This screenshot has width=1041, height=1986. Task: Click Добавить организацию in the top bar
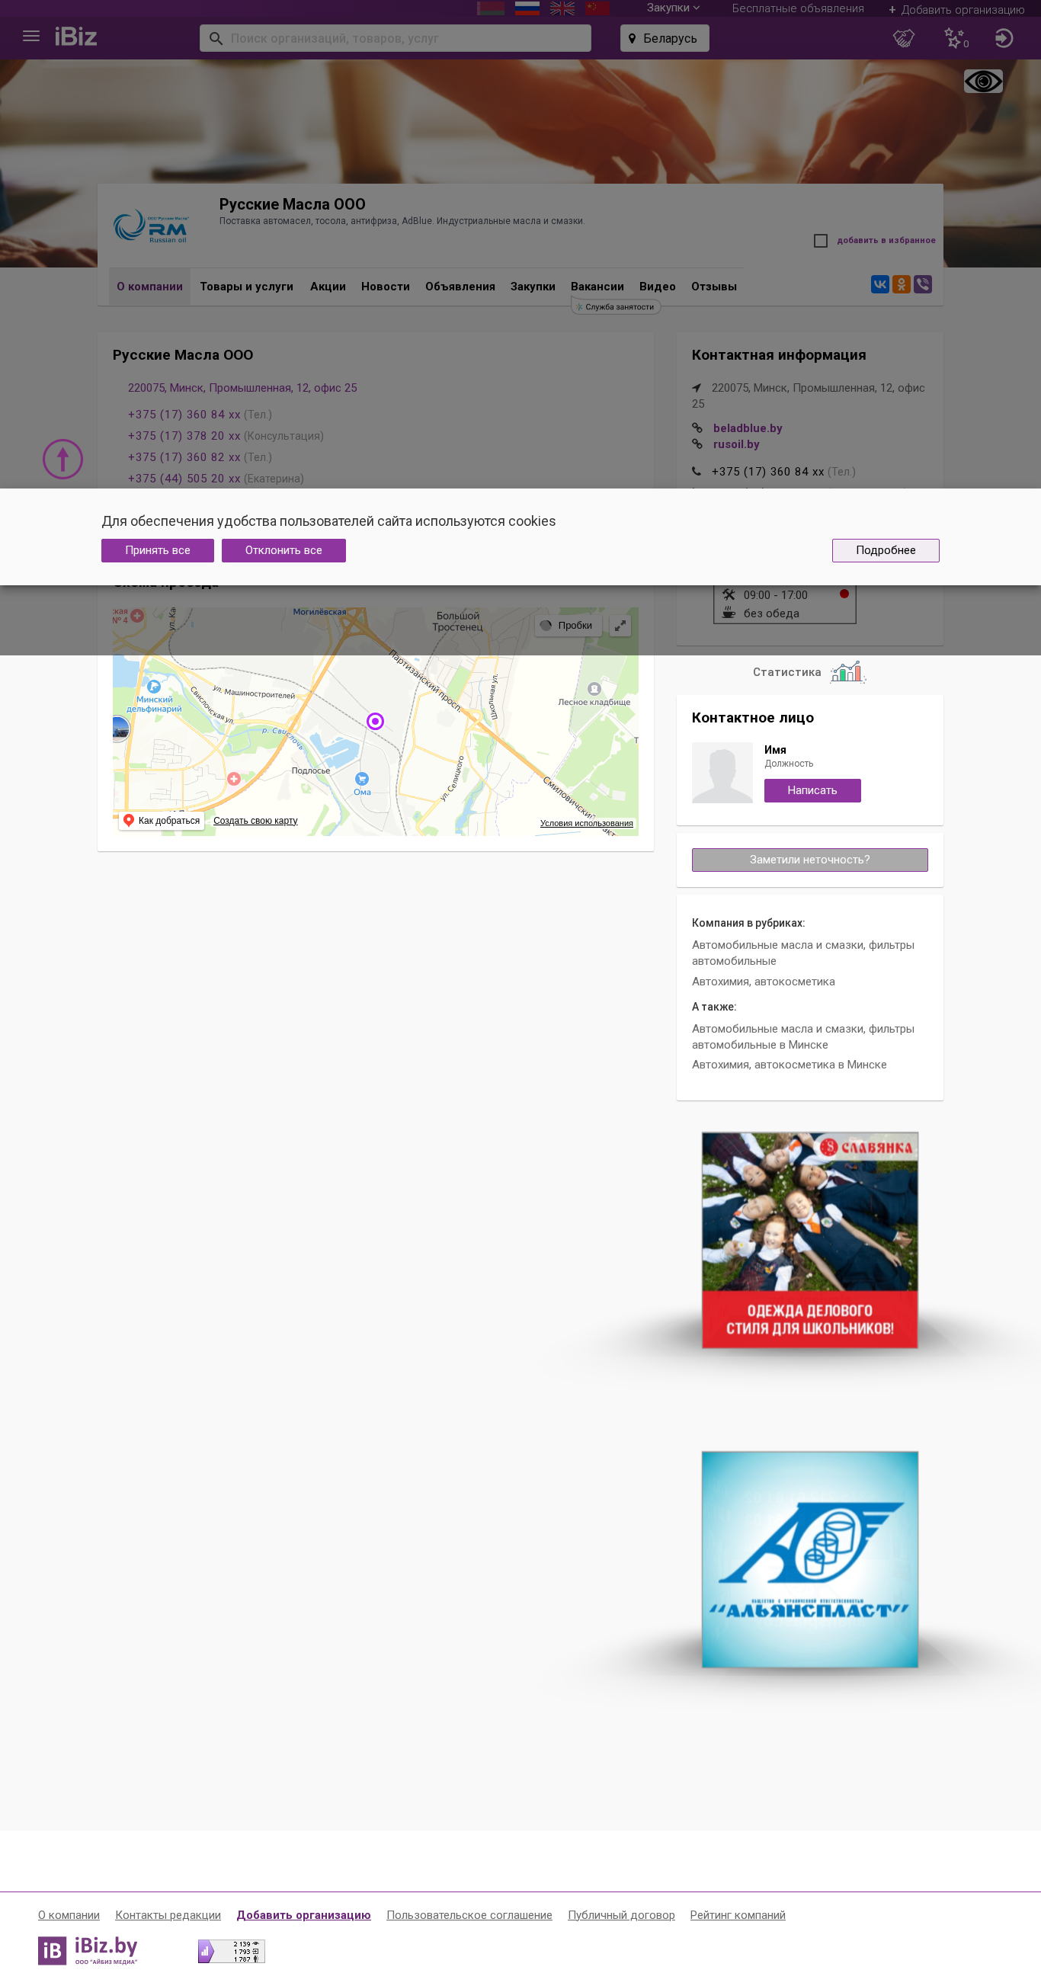[x=956, y=10]
